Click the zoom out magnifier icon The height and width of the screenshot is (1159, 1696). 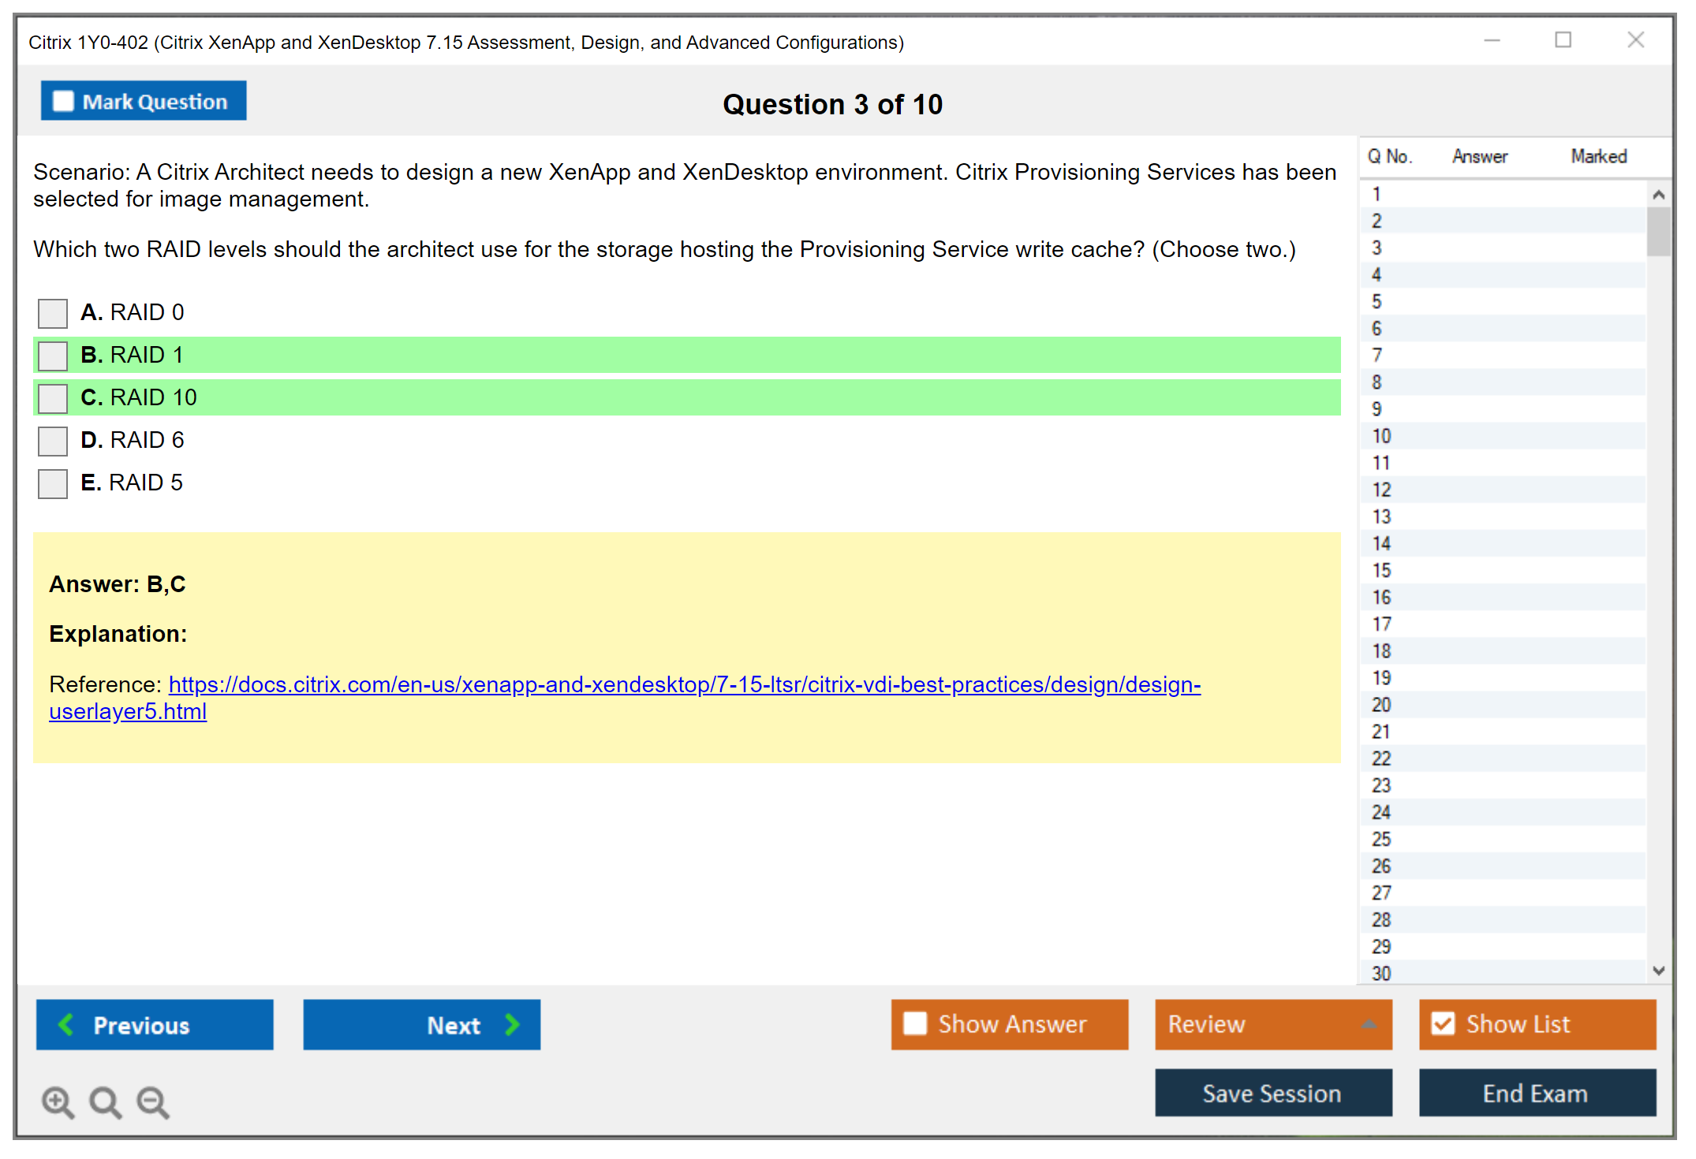tap(152, 1101)
